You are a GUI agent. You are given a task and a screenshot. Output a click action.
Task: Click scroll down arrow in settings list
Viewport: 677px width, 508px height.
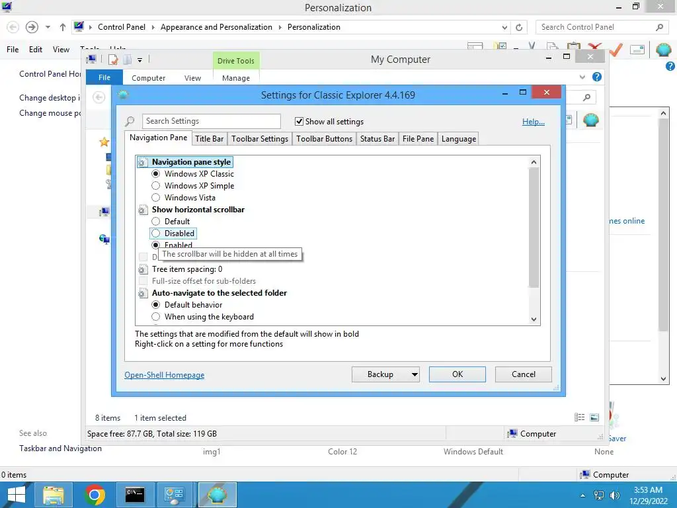click(534, 319)
